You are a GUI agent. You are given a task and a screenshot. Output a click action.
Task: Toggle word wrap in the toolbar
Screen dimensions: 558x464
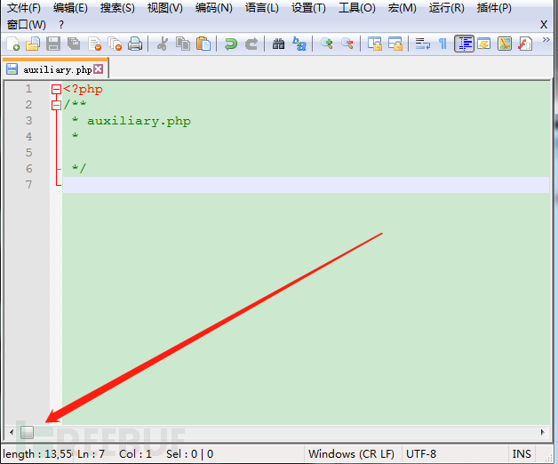422,44
